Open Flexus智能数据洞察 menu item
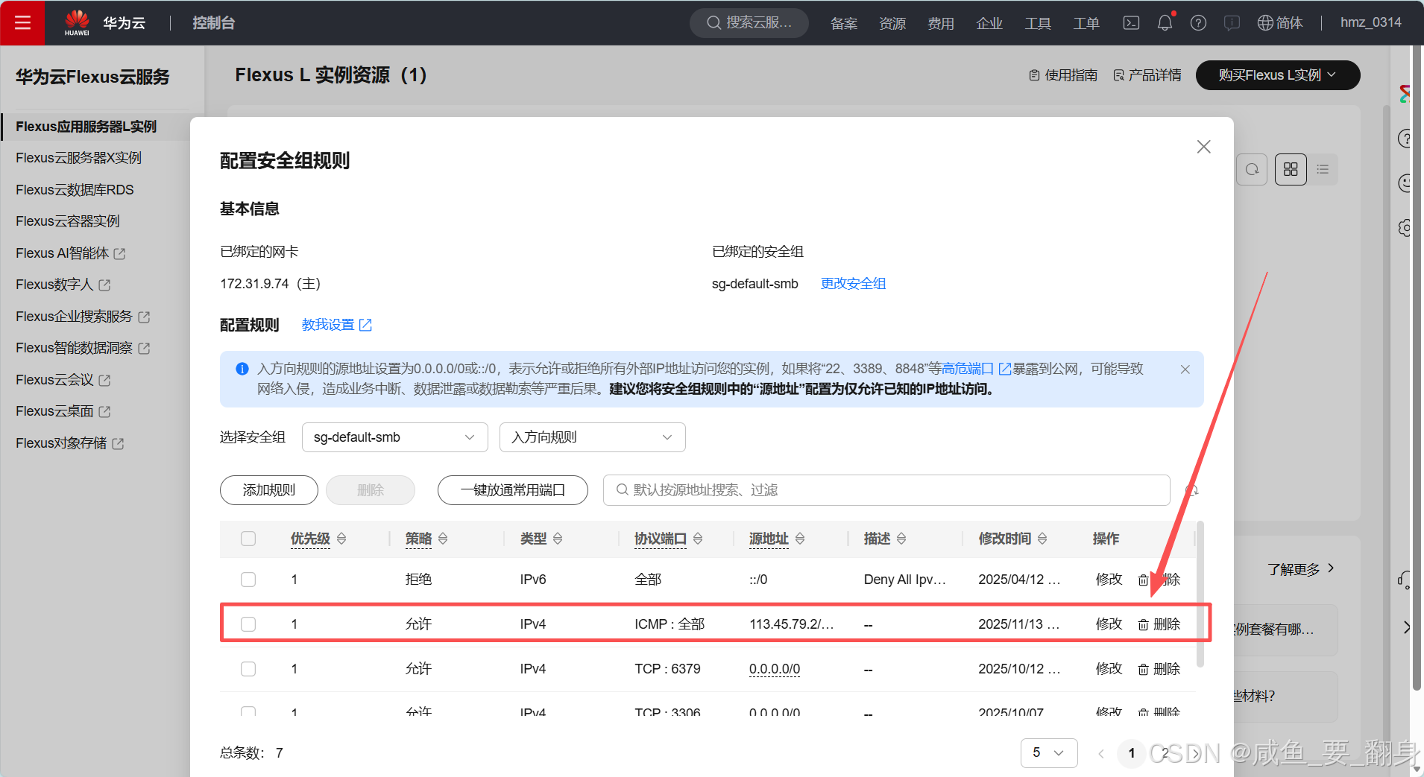 tap(82, 348)
